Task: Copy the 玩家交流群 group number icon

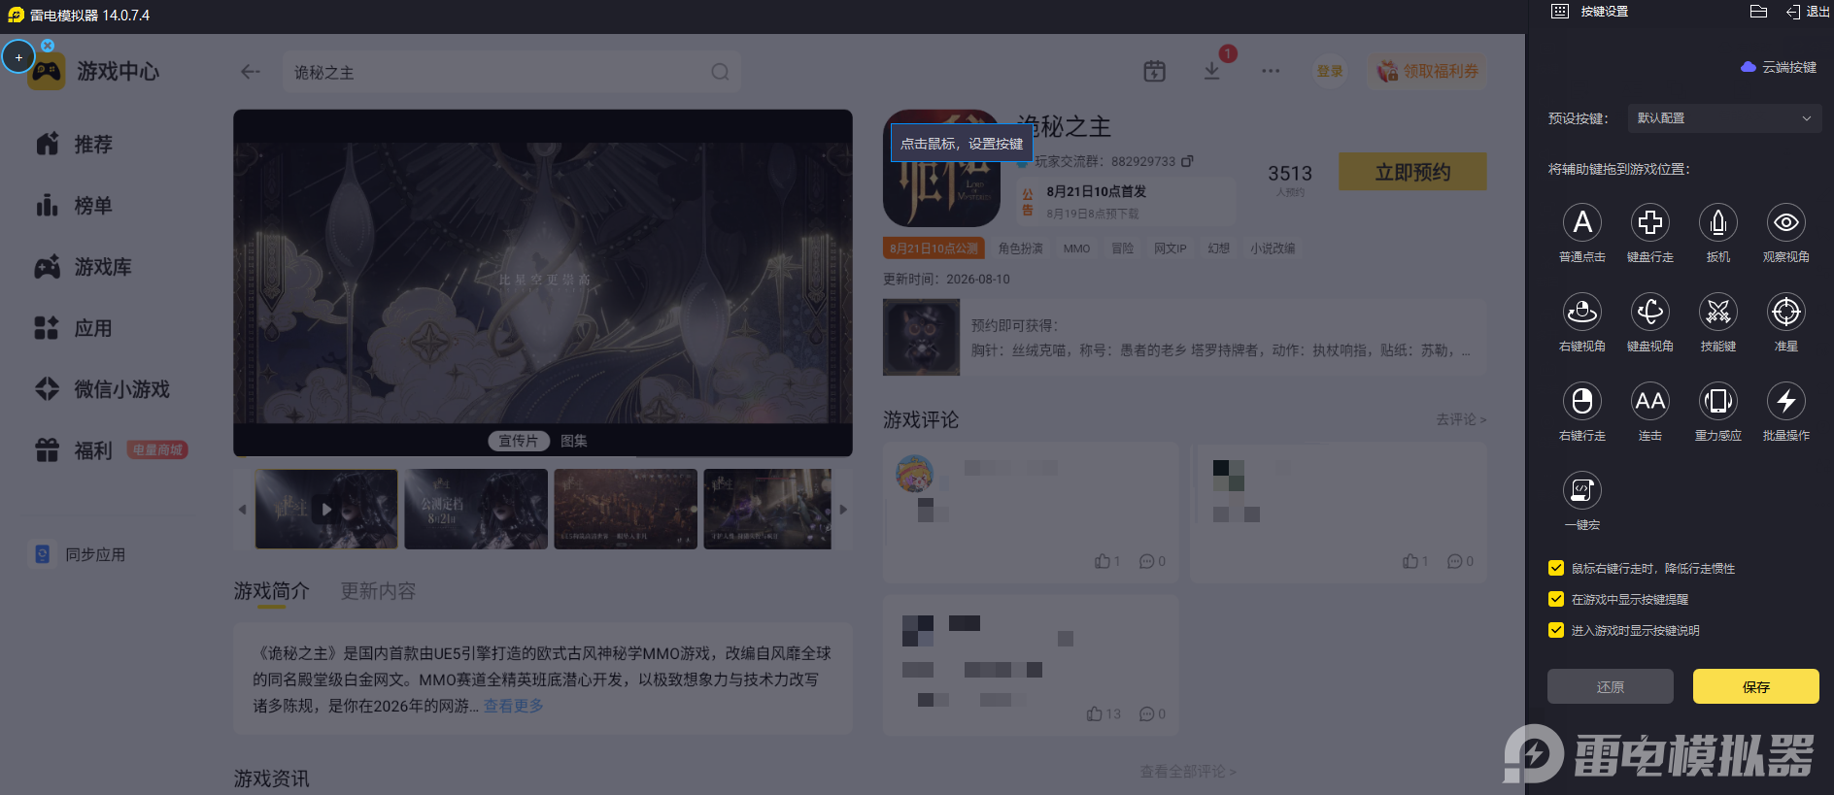Action: click(x=1187, y=161)
